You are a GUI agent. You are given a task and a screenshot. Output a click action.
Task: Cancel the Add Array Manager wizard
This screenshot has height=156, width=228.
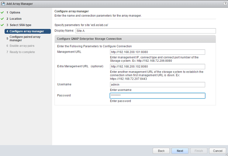(x=218, y=151)
